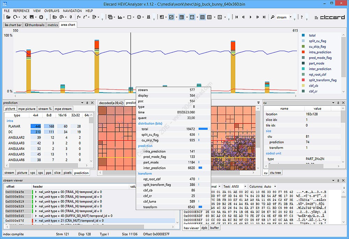
Task: Open the bar chart icon dropdown arrow
Action: (x=124, y=17)
